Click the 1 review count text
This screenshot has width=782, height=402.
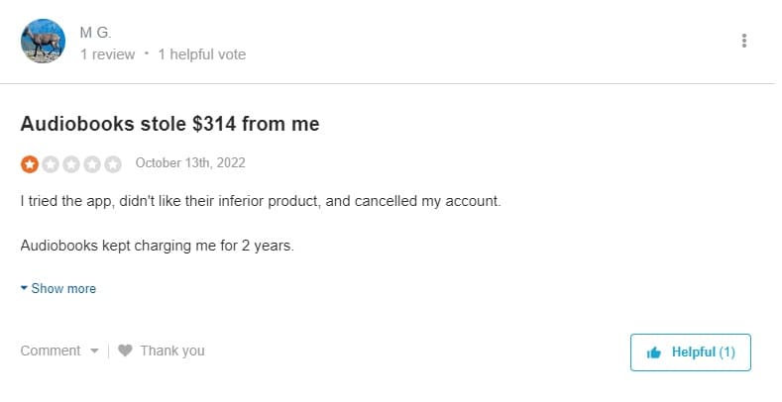pyautogui.click(x=107, y=54)
